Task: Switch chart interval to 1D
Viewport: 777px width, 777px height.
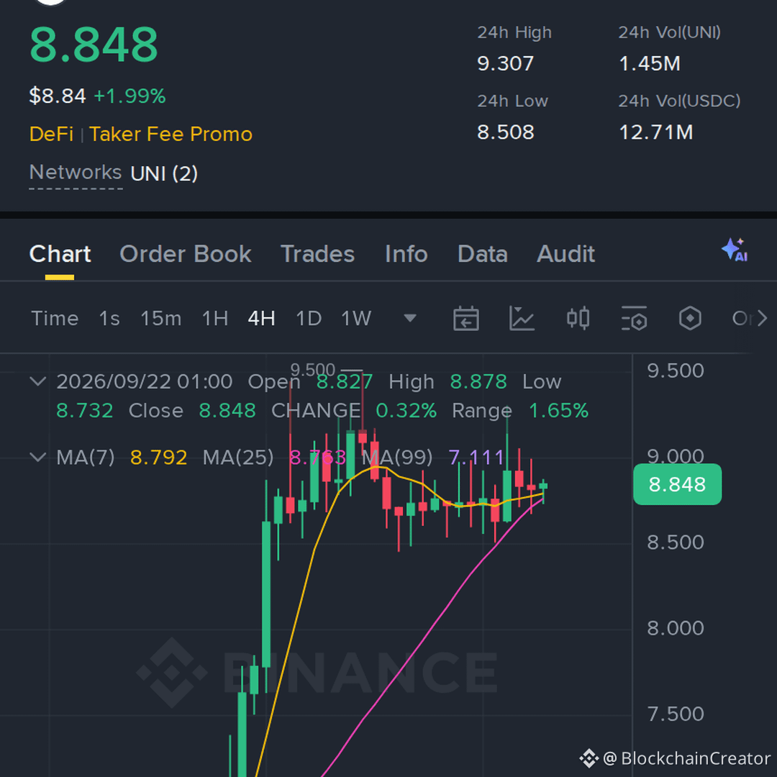Action: point(309,318)
